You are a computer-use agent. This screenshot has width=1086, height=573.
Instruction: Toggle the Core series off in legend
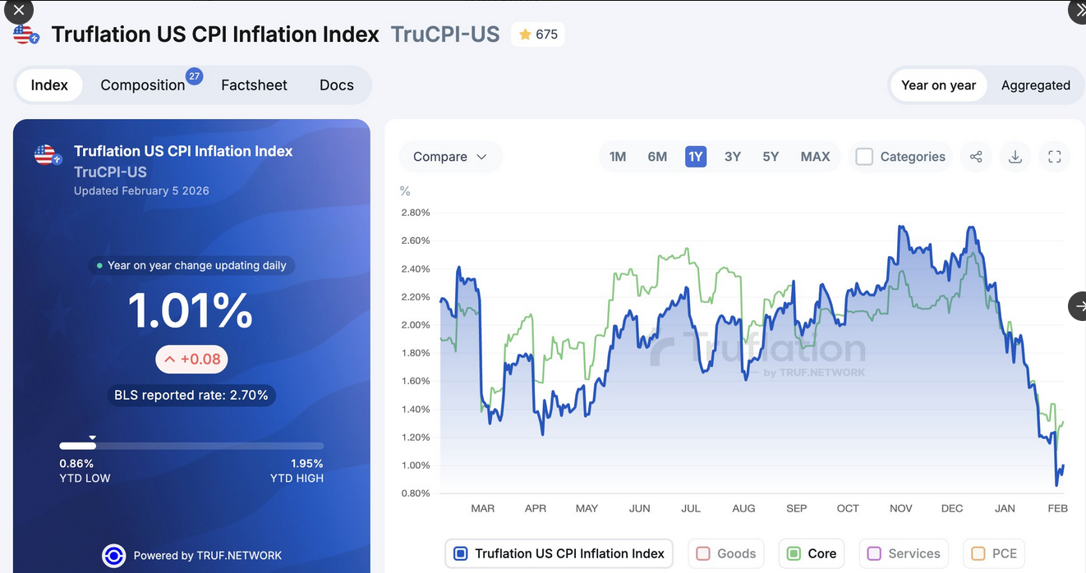coord(812,553)
